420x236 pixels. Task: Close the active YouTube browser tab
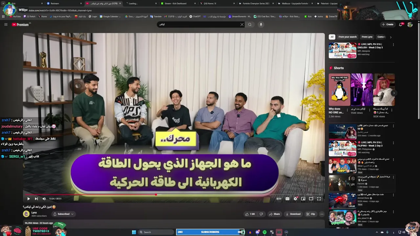click(120, 3)
